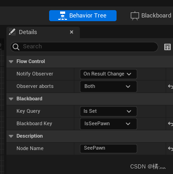Open the Blackboard Key dropdown
Viewport: 173px width, 174px height.
click(x=108, y=124)
